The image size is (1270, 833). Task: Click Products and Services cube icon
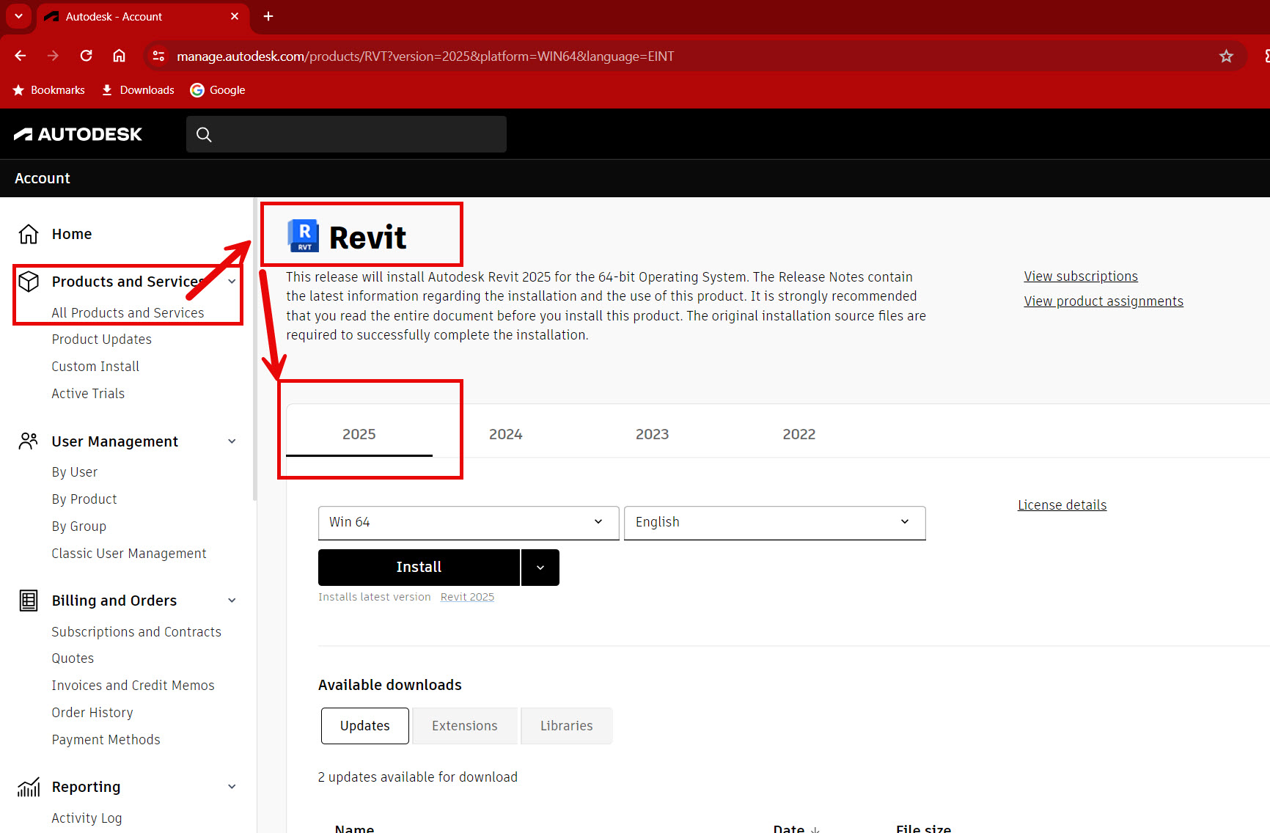[x=29, y=282]
